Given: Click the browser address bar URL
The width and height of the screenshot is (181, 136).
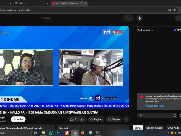Looking at the screenshot, I should coord(15,10).
